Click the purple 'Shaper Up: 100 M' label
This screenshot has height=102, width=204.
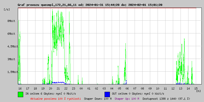click(x=127, y=98)
